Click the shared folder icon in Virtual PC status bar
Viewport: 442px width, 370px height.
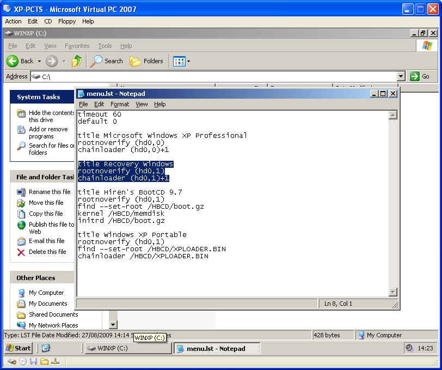(x=44, y=361)
